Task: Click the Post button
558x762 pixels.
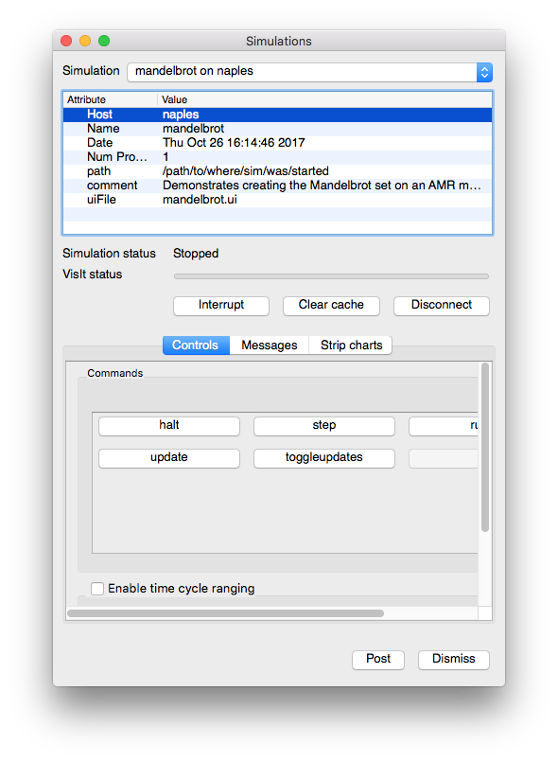Action: tap(377, 660)
